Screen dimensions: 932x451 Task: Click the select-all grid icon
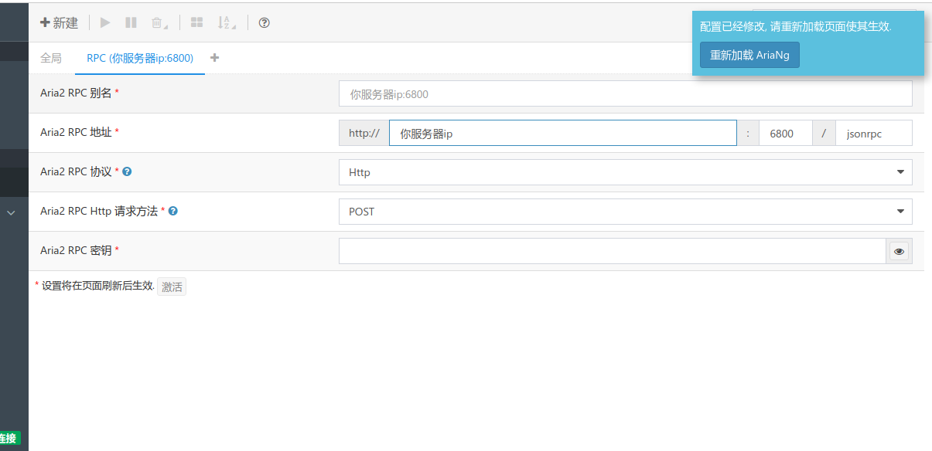click(x=197, y=23)
